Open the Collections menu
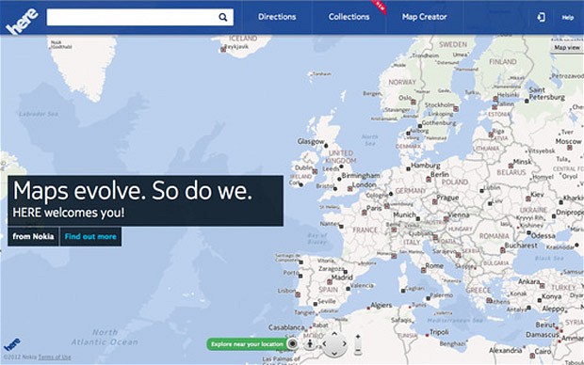Screen dimensions: 584x365 point(349,17)
